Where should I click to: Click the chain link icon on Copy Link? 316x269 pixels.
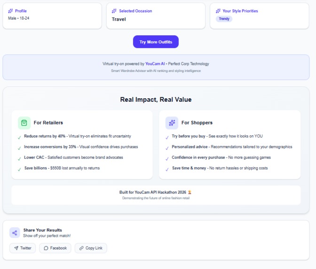[x=81, y=248]
